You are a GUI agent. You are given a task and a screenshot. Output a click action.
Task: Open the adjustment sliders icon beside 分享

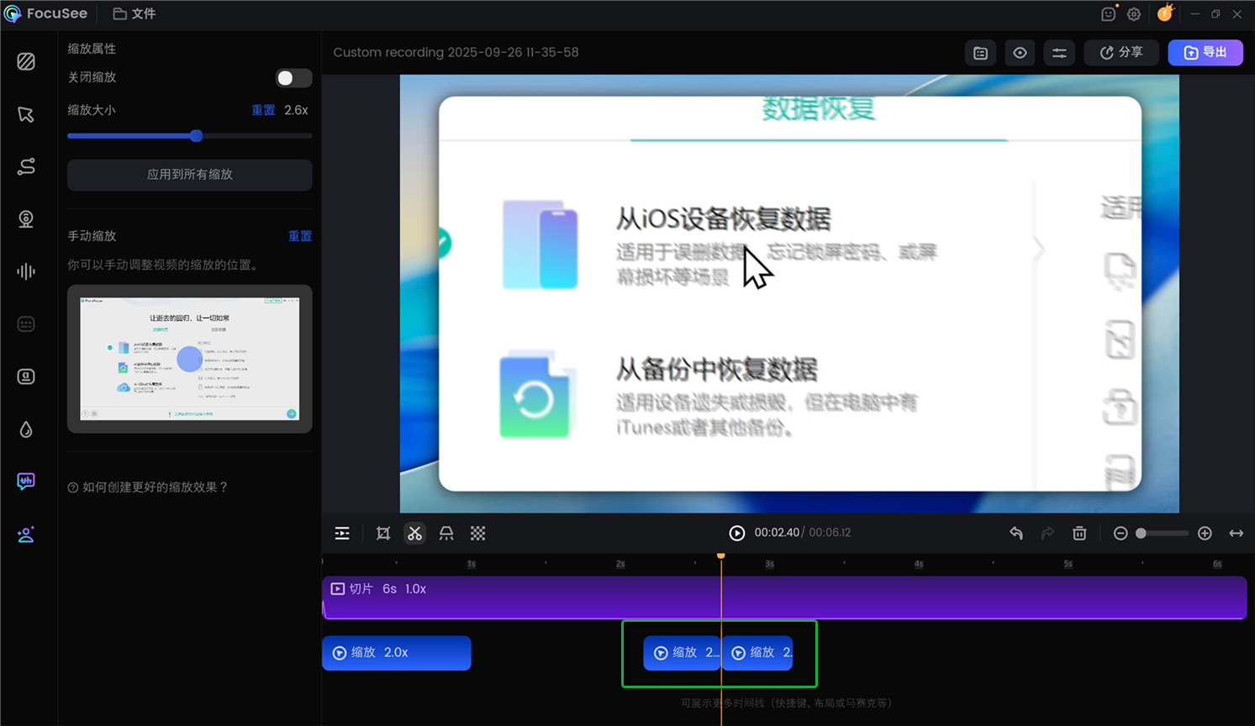point(1059,53)
